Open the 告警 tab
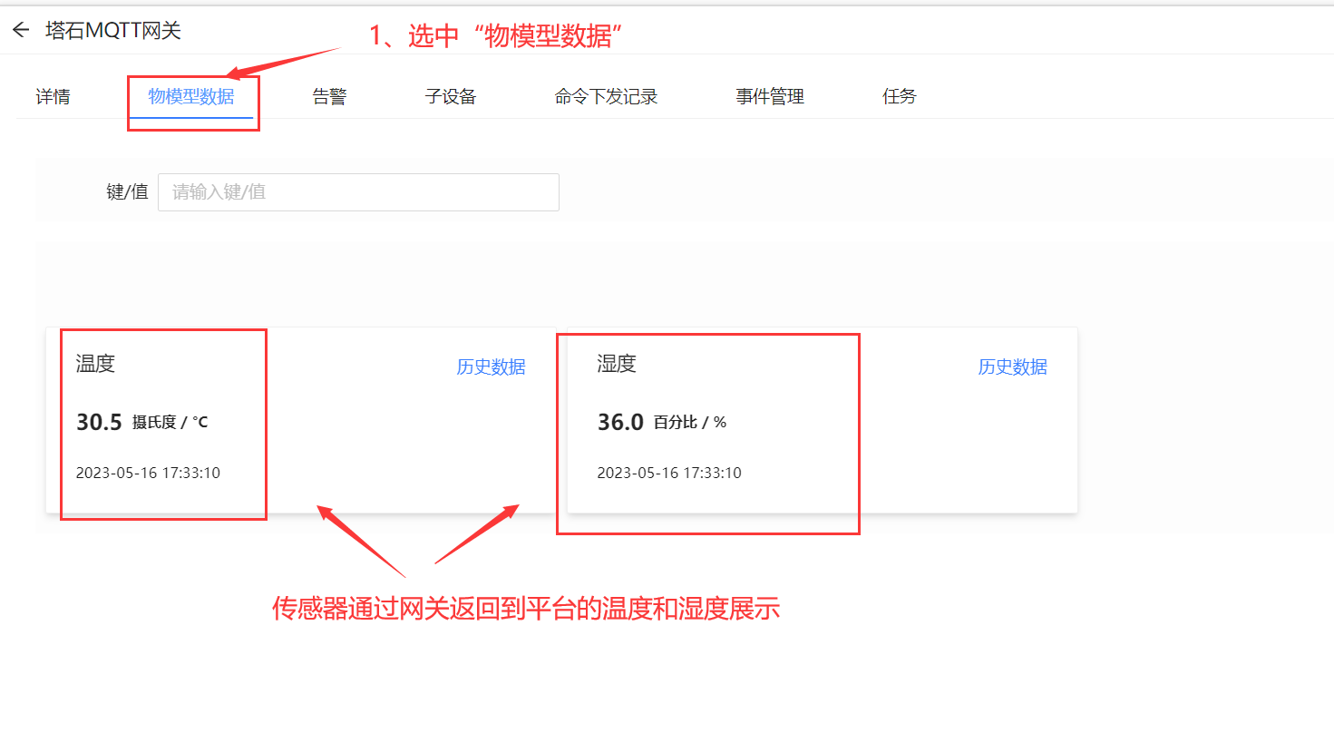The width and height of the screenshot is (1334, 733). 329,97
